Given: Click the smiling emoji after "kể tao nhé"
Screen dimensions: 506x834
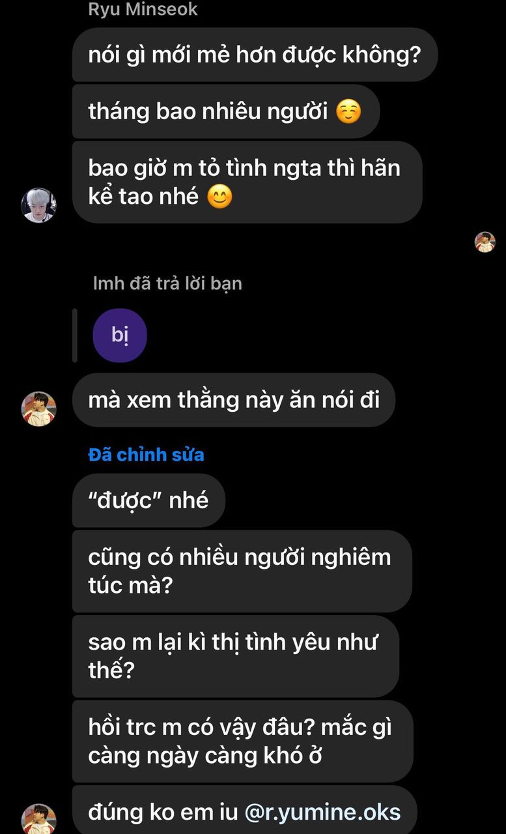Looking at the screenshot, I should (219, 197).
